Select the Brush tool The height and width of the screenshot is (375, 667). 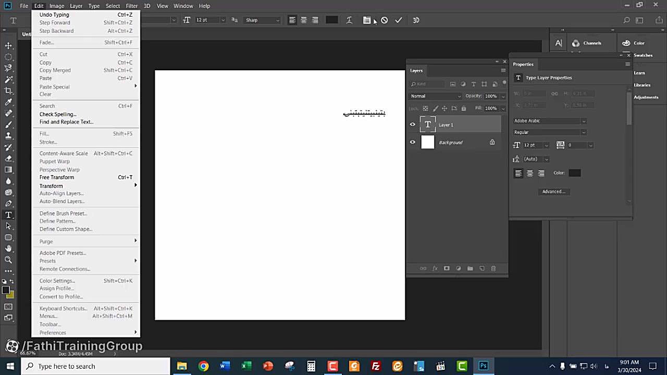8,125
